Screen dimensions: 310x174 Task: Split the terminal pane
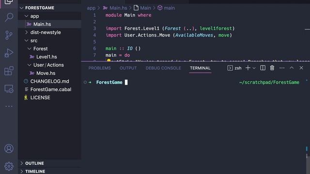pyautogui.click(x=263, y=68)
